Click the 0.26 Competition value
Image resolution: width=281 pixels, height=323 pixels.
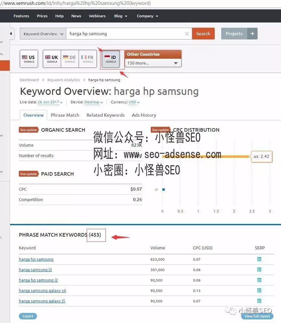(137, 199)
